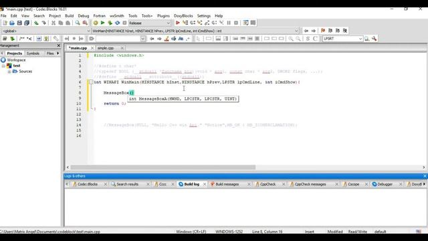The height and width of the screenshot is (241, 428).
Task: Click the Break debugger pause icon
Action: click(x=229, y=23)
